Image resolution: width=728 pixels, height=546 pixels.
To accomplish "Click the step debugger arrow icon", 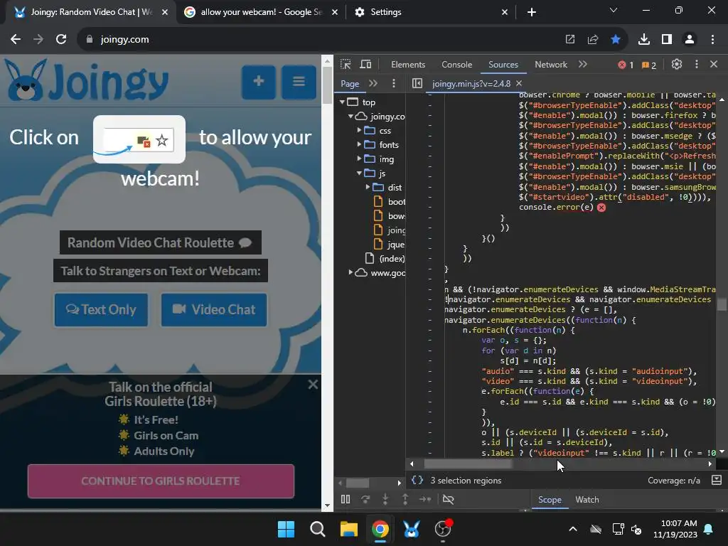I will tap(425, 500).
